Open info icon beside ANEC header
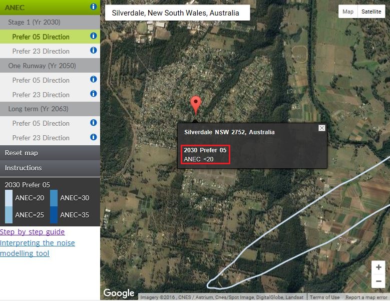390x301 pixels. (x=93, y=7)
